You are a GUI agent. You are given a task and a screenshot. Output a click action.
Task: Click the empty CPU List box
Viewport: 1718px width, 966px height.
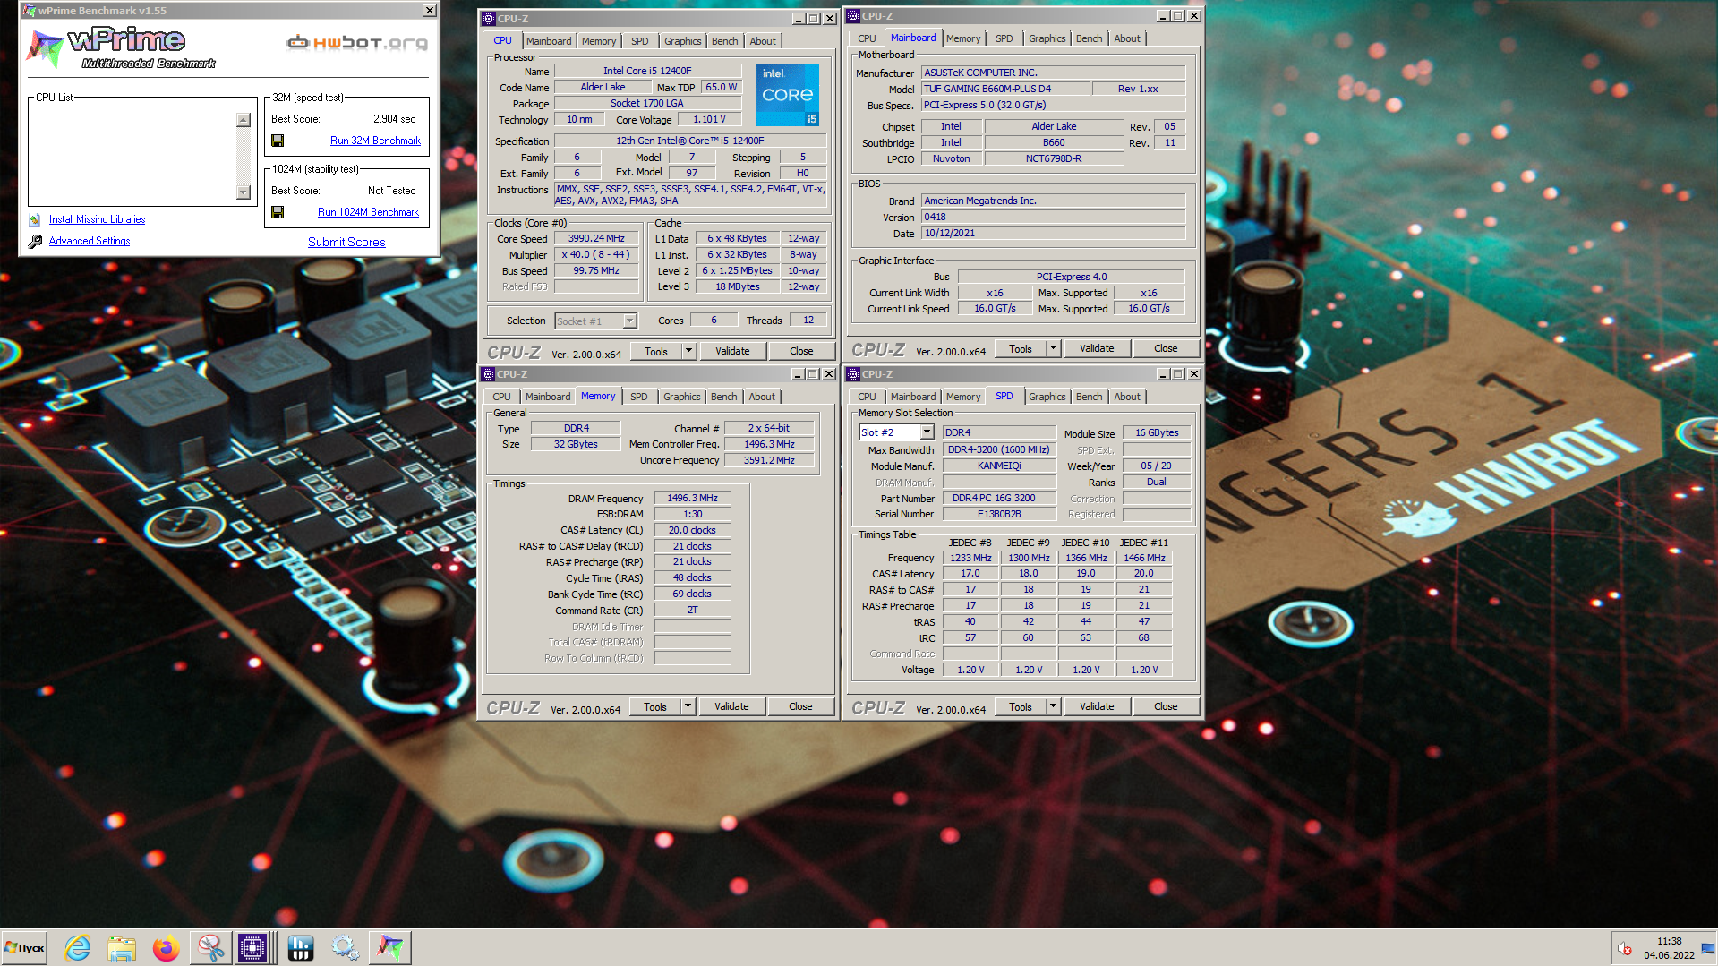tap(132, 156)
